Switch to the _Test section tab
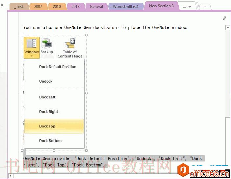Image resolution: width=231 pixels, height=179 pixels. [x=19, y=7]
